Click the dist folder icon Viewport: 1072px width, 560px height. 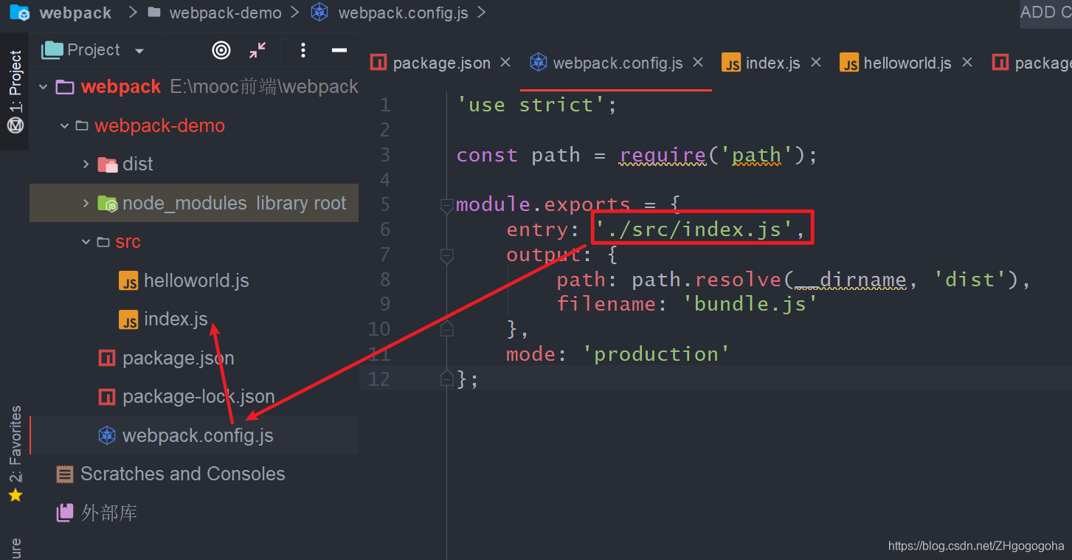108,165
